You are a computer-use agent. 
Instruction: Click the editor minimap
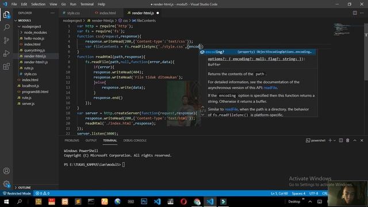pos(348,29)
